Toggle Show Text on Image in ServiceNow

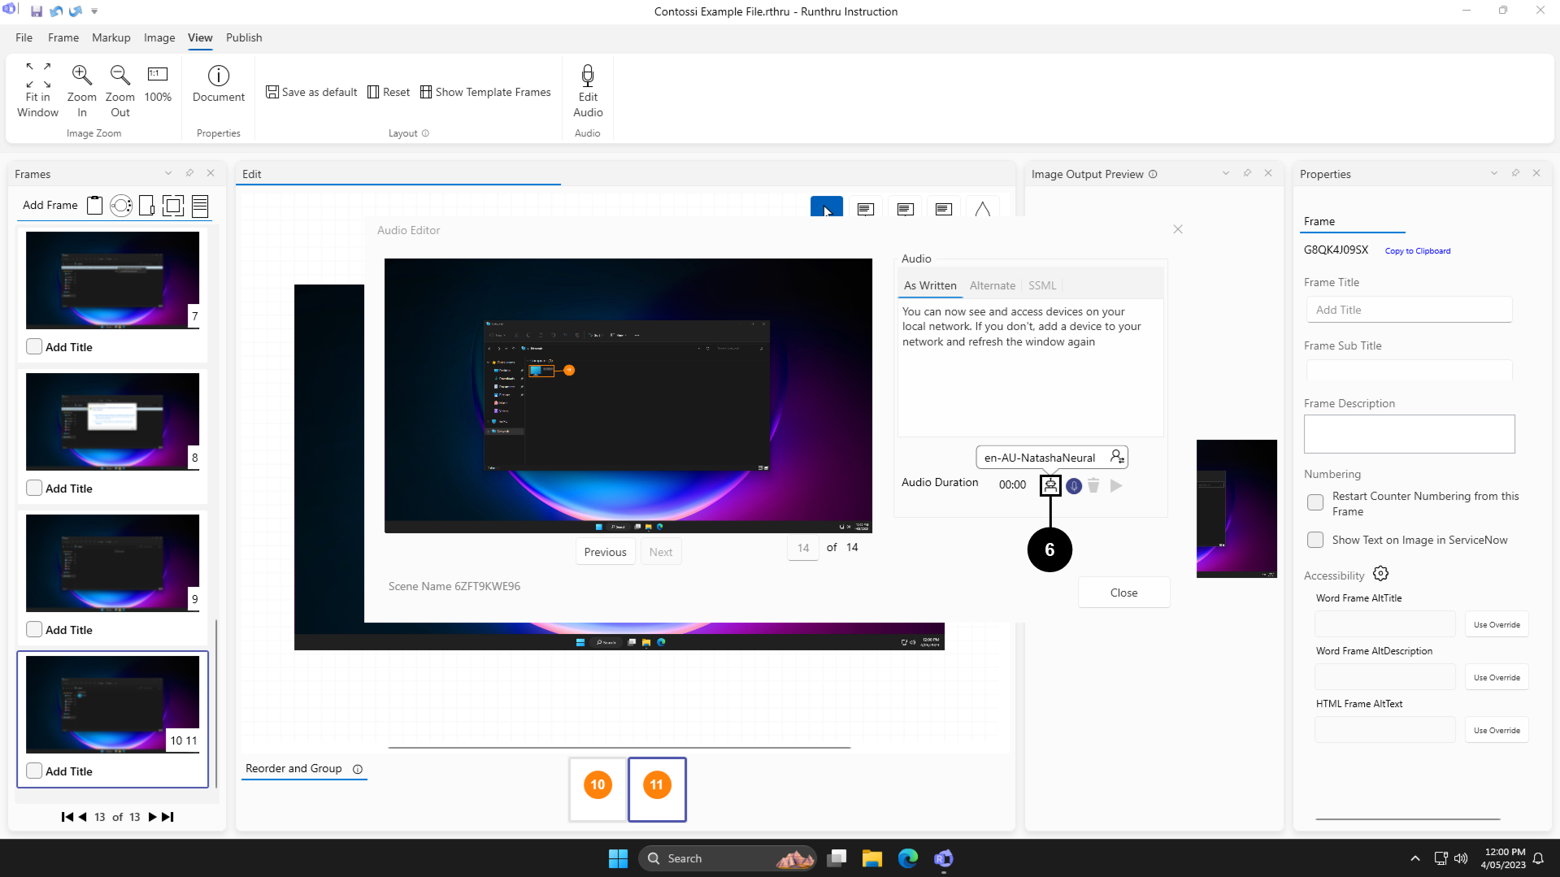(x=1314, y=540)
